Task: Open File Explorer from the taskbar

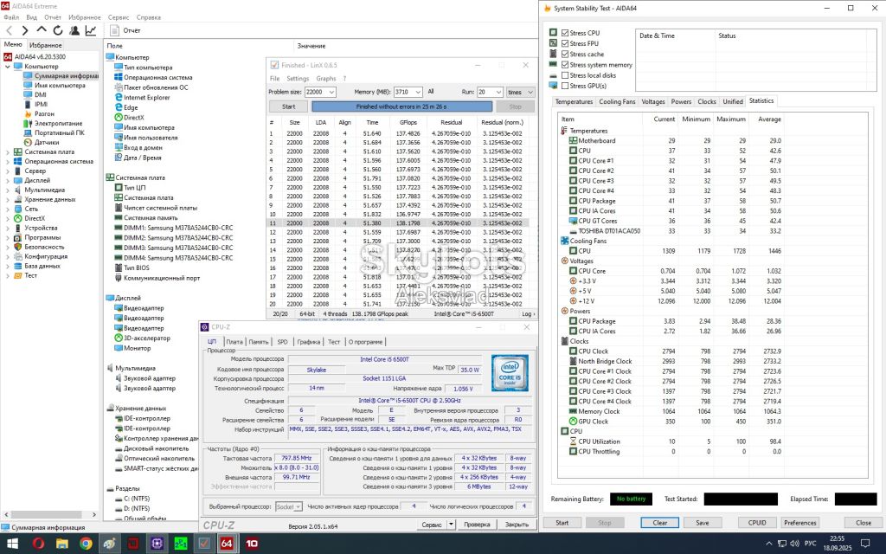Action: tap(61, 544)
